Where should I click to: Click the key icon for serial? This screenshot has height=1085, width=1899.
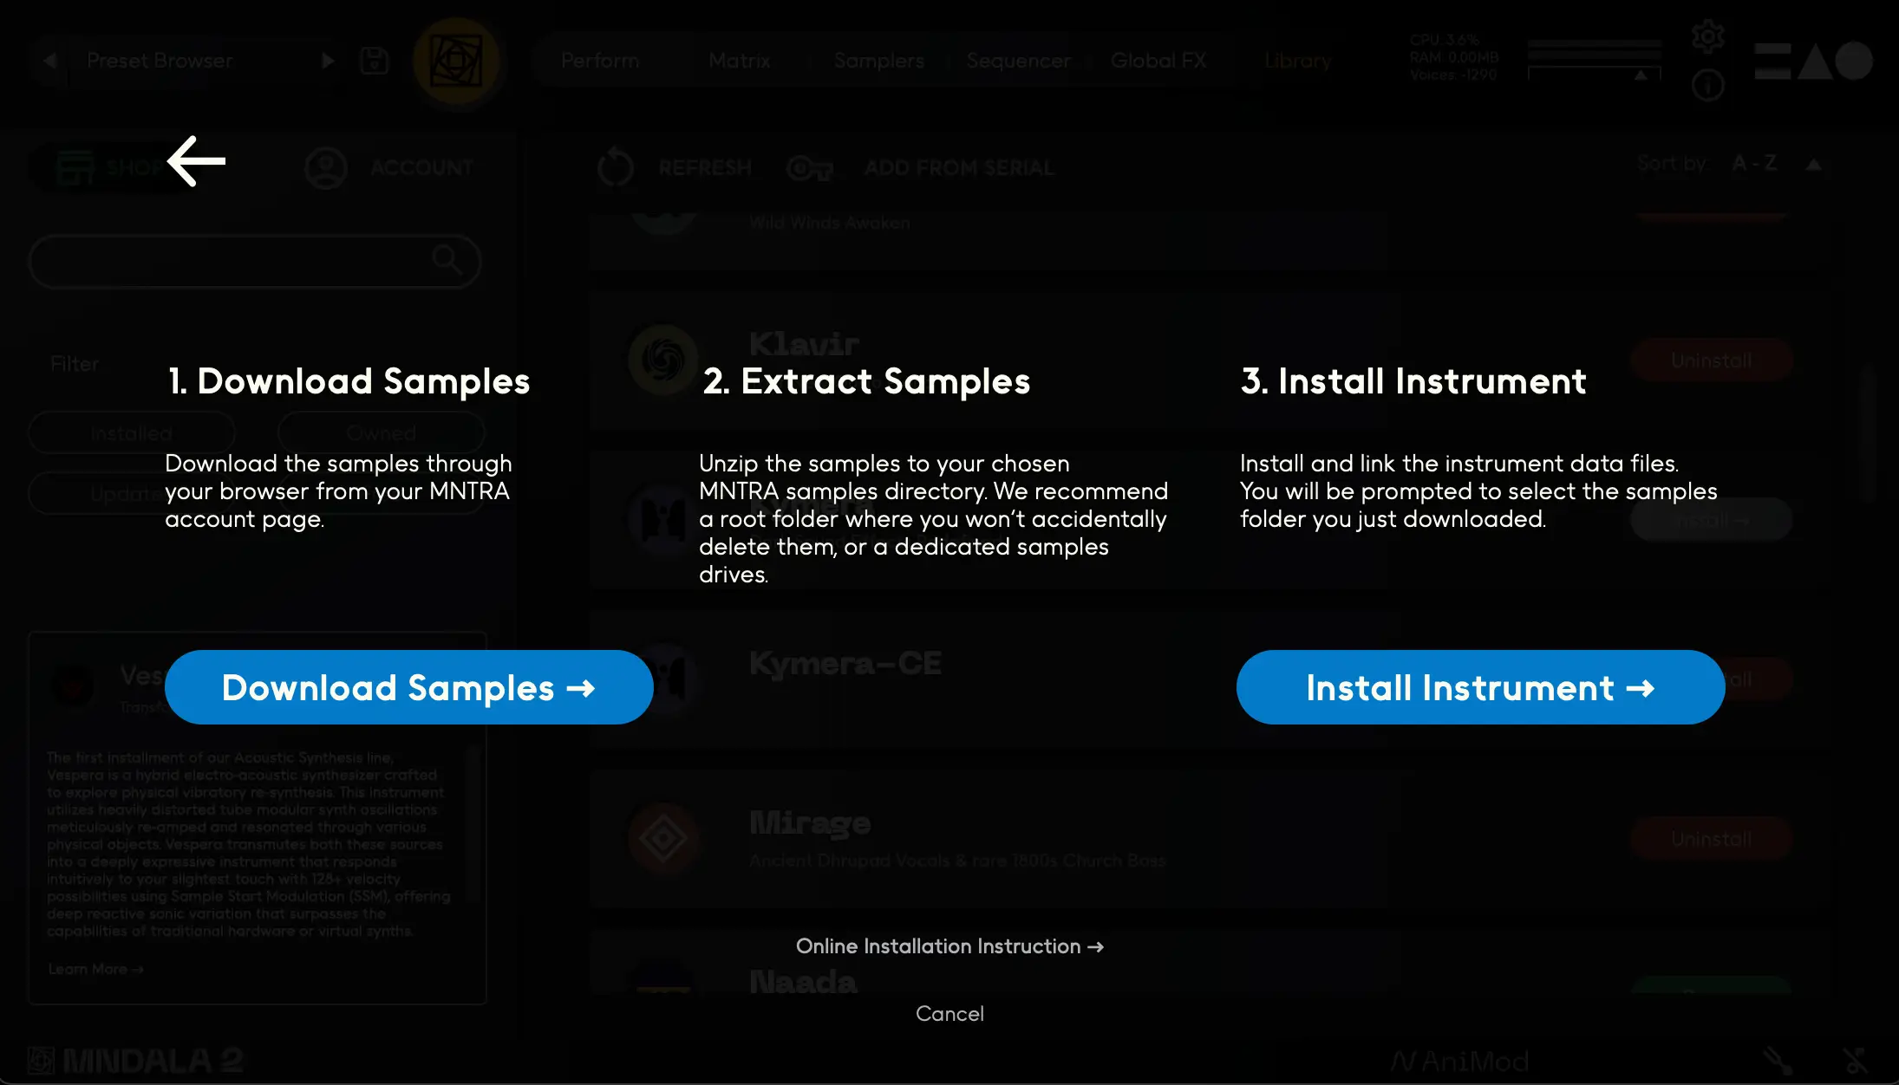click(809, 168)
